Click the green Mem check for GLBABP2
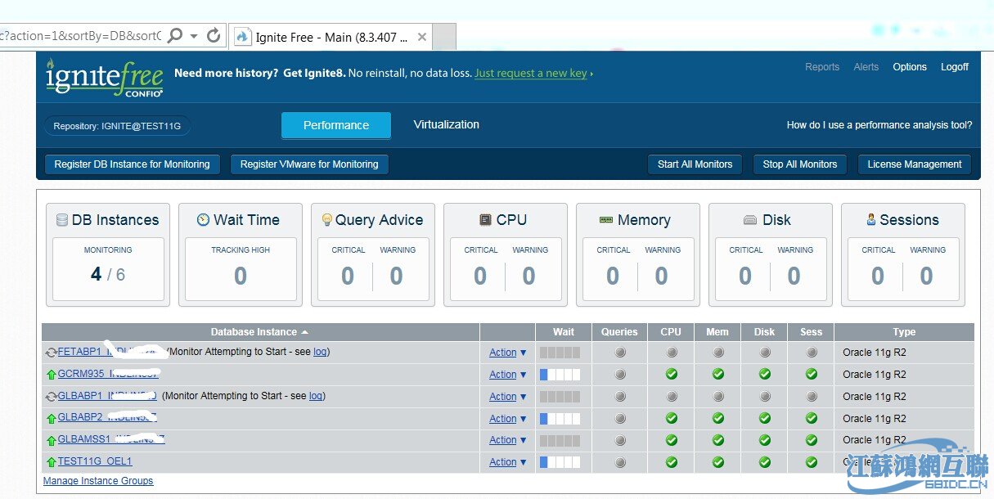 [x=717, y=418]
